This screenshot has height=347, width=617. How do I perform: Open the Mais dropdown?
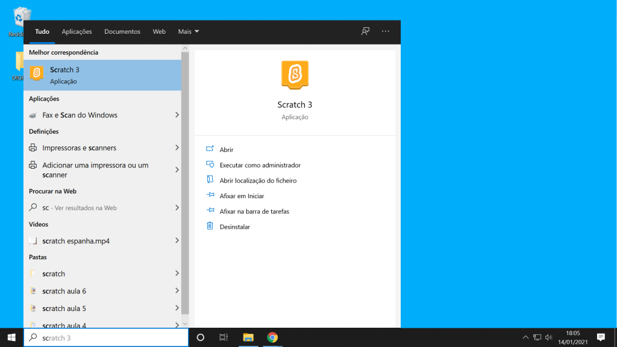click(x=189, y=31)
